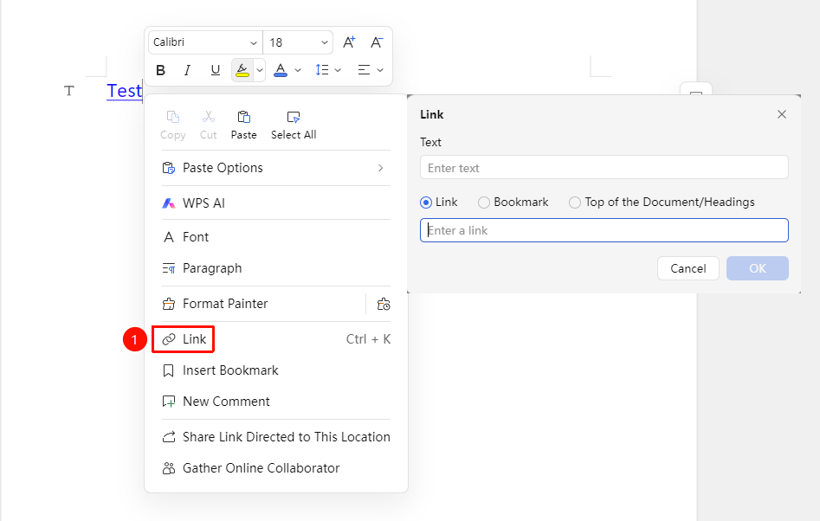Click Copy in the context menu
Image resolution: width=820 pixels, height=521 pixels.
tap(172, 125)
